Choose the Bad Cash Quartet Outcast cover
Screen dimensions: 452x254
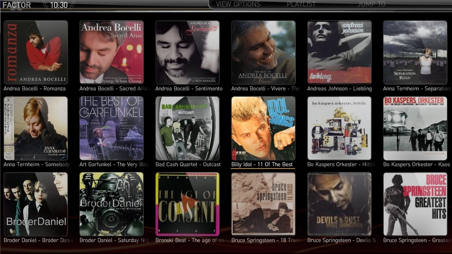click(x=188, y=128)
